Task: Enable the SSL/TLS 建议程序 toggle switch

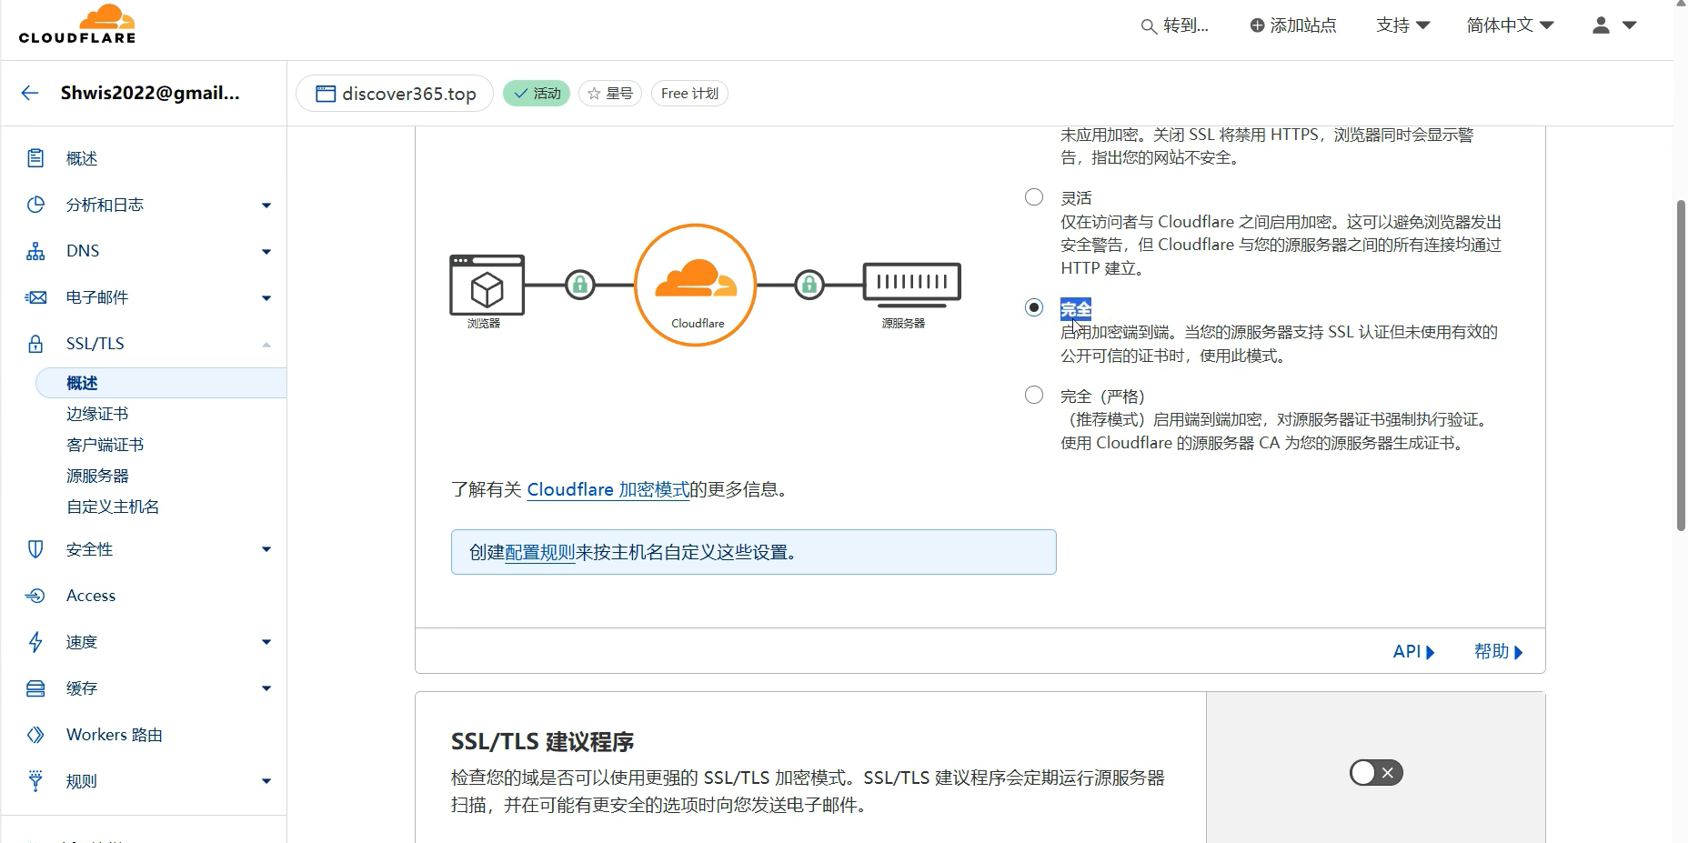Action: [1376, 773]
